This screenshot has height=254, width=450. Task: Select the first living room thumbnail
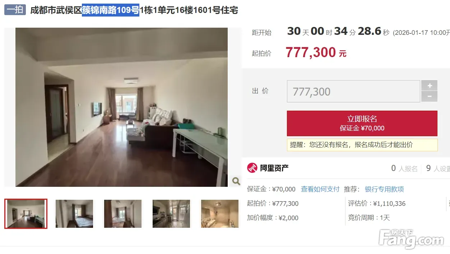coord(26,214)
